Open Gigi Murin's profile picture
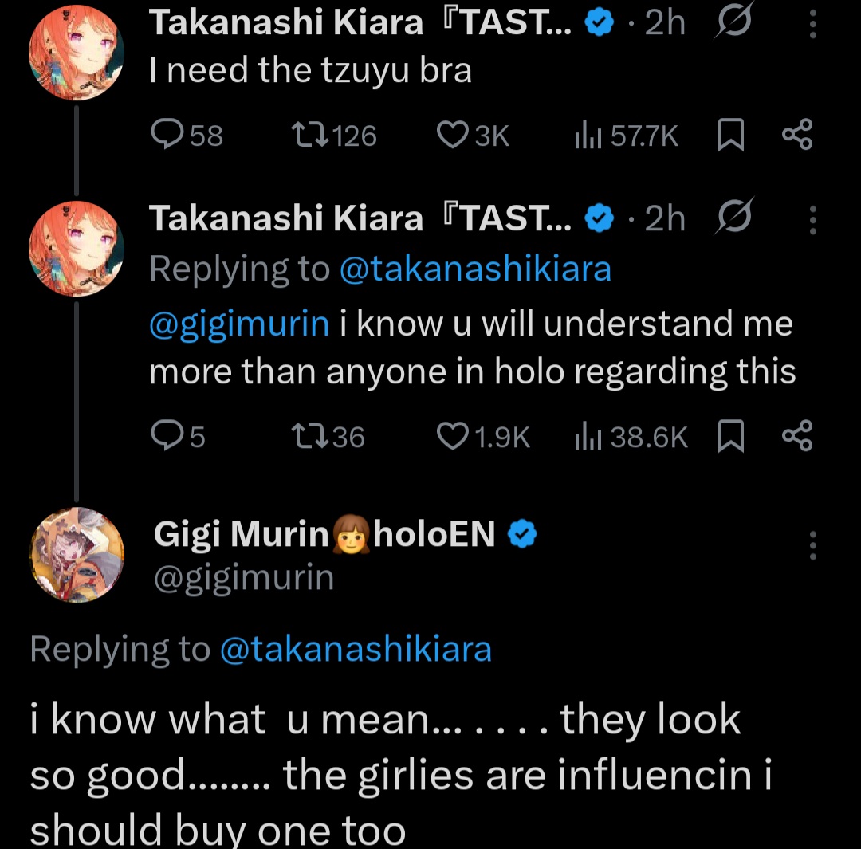Image resolution: width=861 pixels, height=849 pixels. click(x=77, y=553)
